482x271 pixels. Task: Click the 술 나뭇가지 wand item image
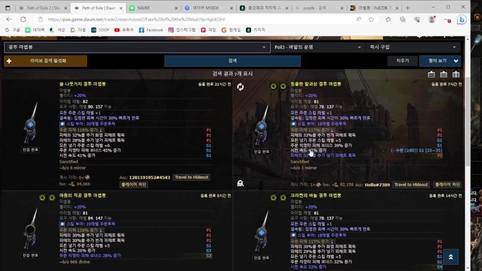point(31,124)
